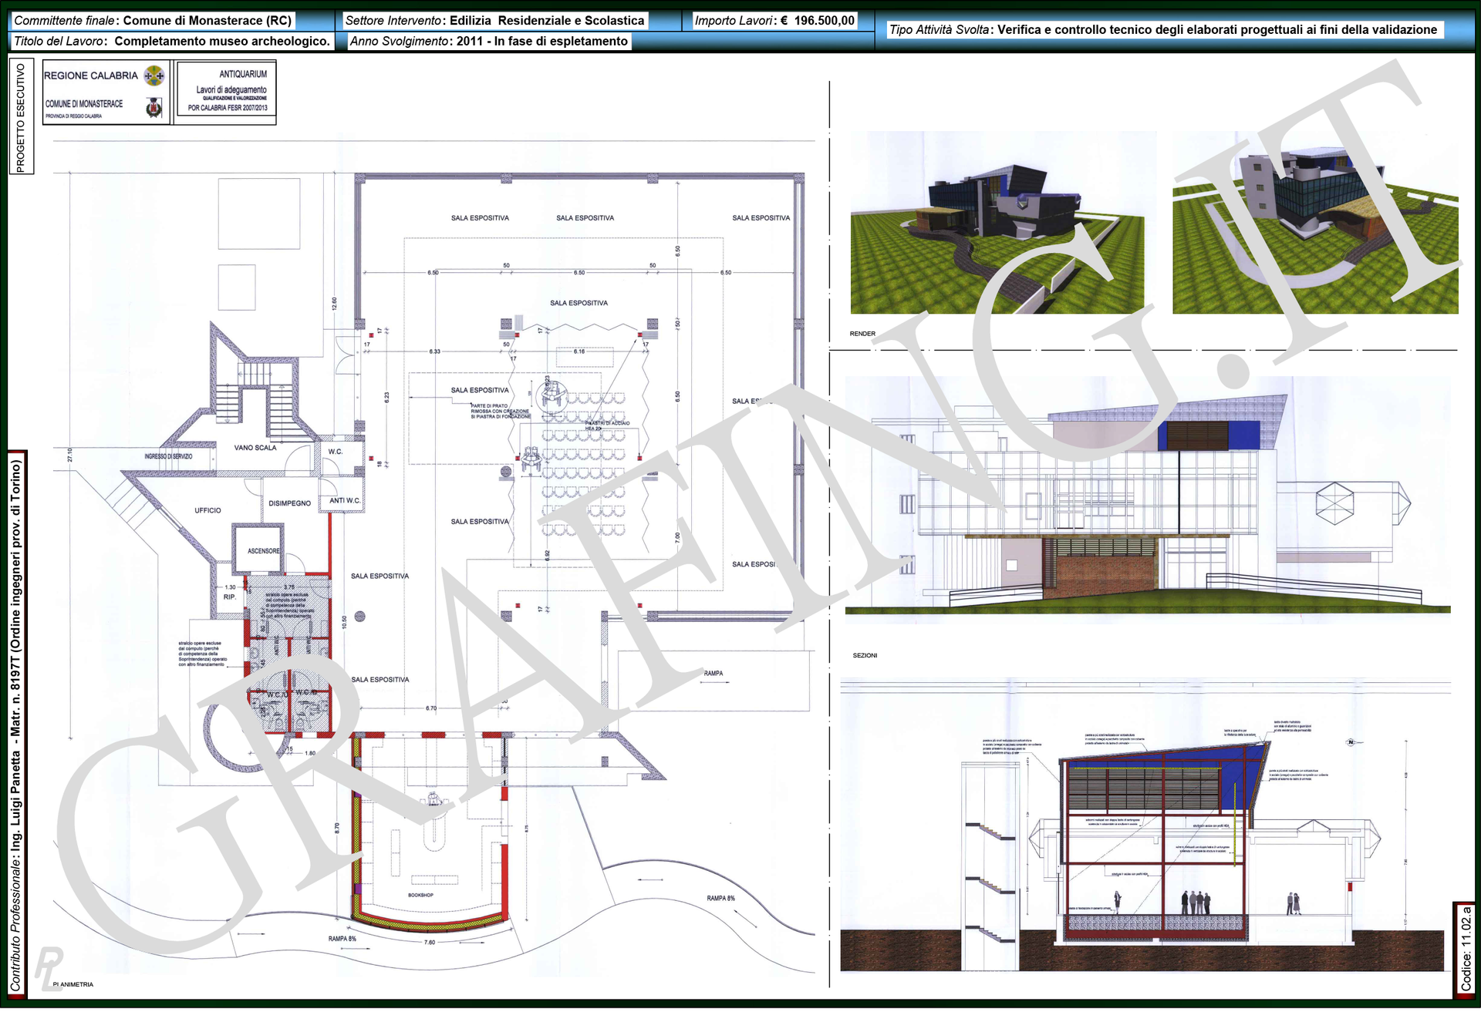Click the north arrow symbol in section
The height and width of the screenshot is (1012, 1481).
1351,743
